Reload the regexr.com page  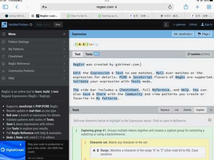pyautogui.click(x=170, y=7)
